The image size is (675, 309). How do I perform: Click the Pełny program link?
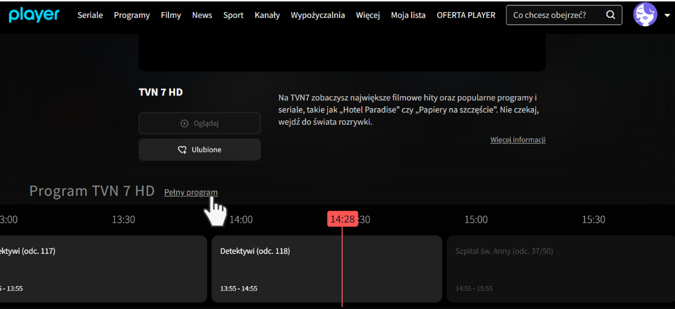coord(191,192)
